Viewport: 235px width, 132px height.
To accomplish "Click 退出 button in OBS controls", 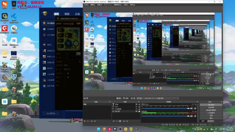I will pos(211,118).
